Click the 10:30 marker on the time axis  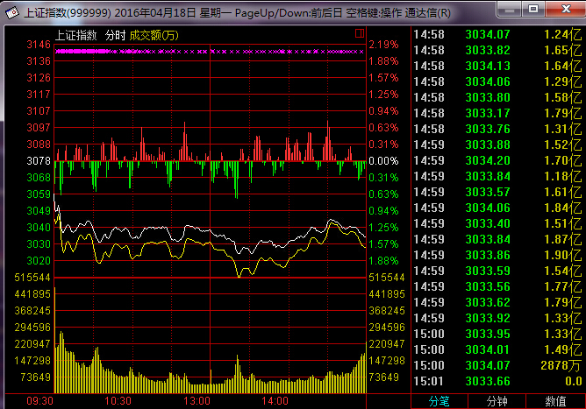pyautogui.click(x=118, y=401)
